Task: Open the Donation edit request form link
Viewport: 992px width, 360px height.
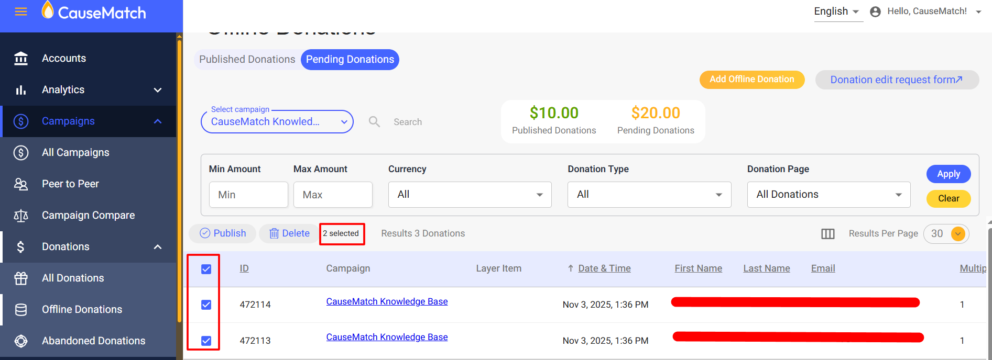Action: coord(896,80)
